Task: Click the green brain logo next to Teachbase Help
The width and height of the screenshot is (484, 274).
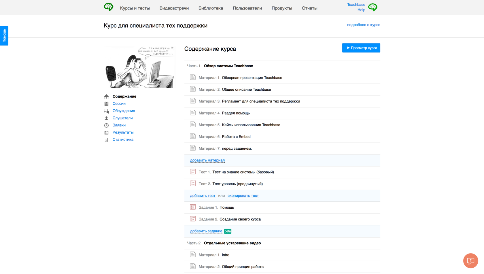Action: coord(373,7)
